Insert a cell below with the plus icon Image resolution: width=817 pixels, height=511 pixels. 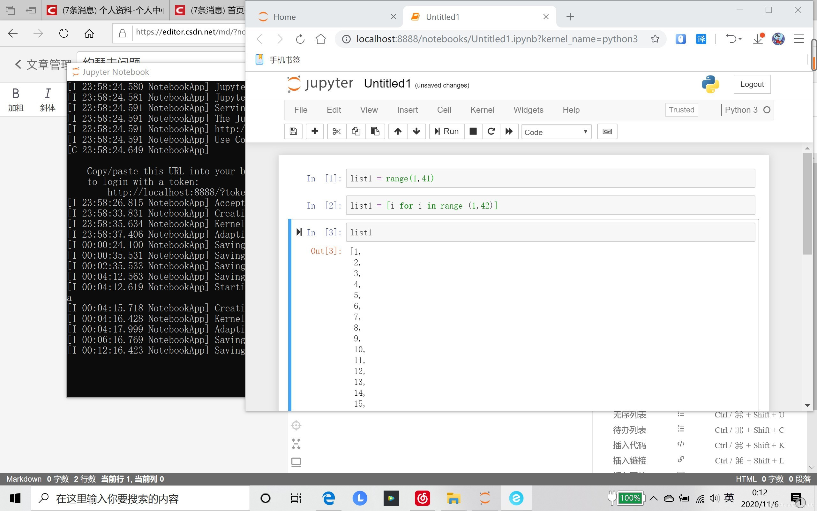315,132
